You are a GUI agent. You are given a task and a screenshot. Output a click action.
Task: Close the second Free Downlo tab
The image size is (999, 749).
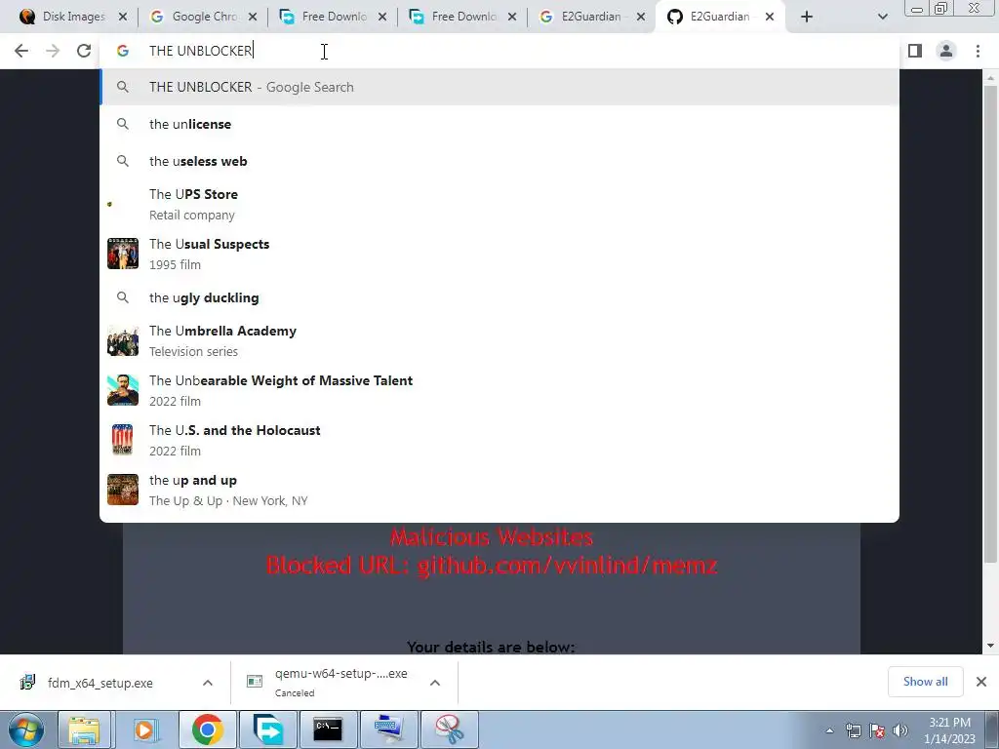click(512, 17)
